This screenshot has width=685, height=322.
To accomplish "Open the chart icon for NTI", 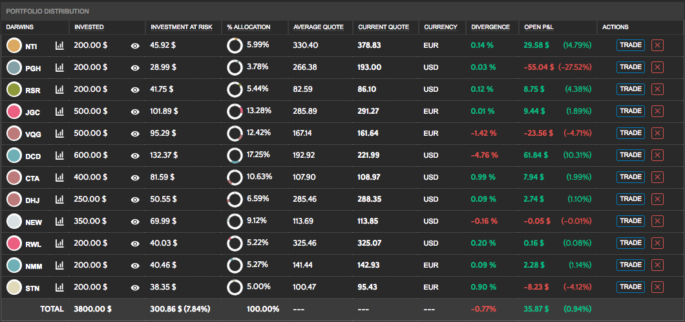I will [60, 46].
